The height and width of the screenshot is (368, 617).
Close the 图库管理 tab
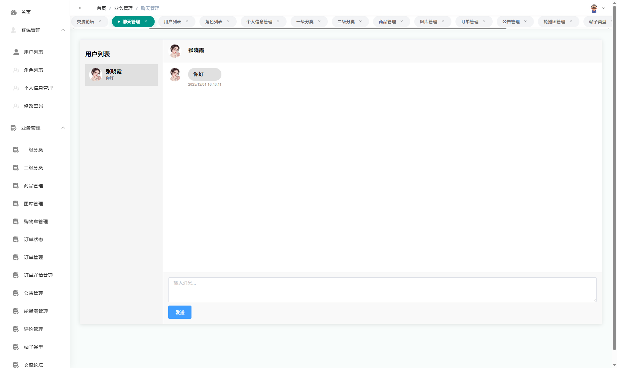pos(443,22)
